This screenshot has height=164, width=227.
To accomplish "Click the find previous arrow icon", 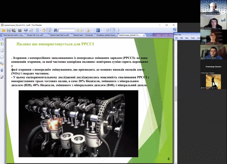I will point(78,30).
